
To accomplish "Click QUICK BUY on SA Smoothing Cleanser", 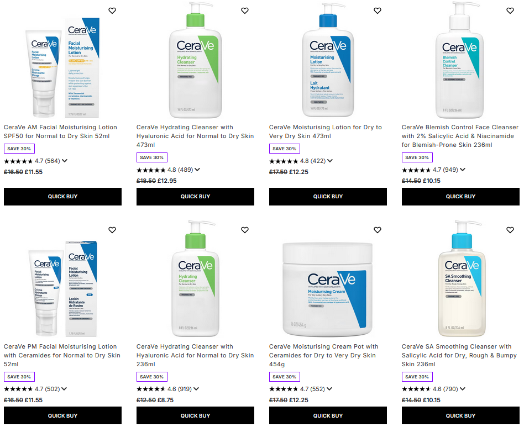I will coord(460,415).
